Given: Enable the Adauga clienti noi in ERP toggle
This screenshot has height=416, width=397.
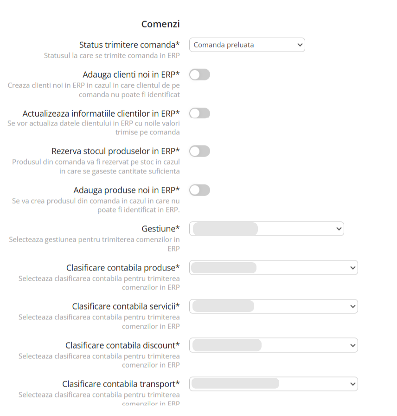Looking at the screenshot, I should click(199, 74).
